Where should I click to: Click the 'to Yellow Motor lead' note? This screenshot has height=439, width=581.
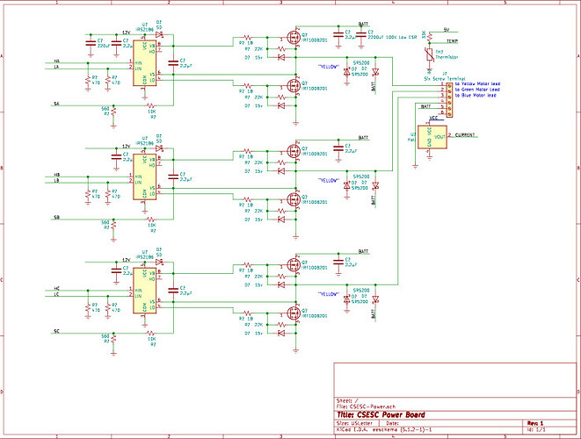[477, 83]
